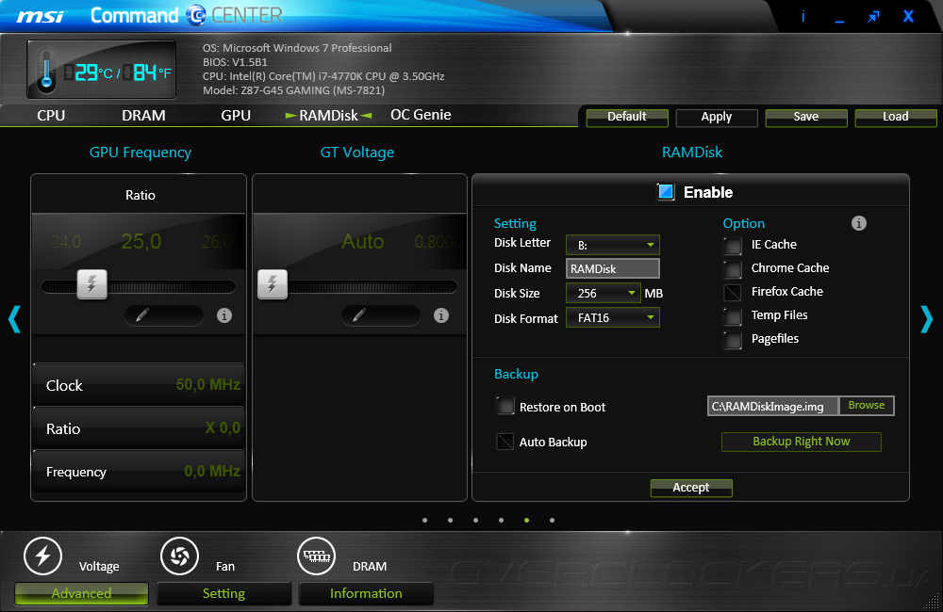The height and width of the screenshot is (612, 943).
Task: Open Information bottom tab
Action: (366, 593)
